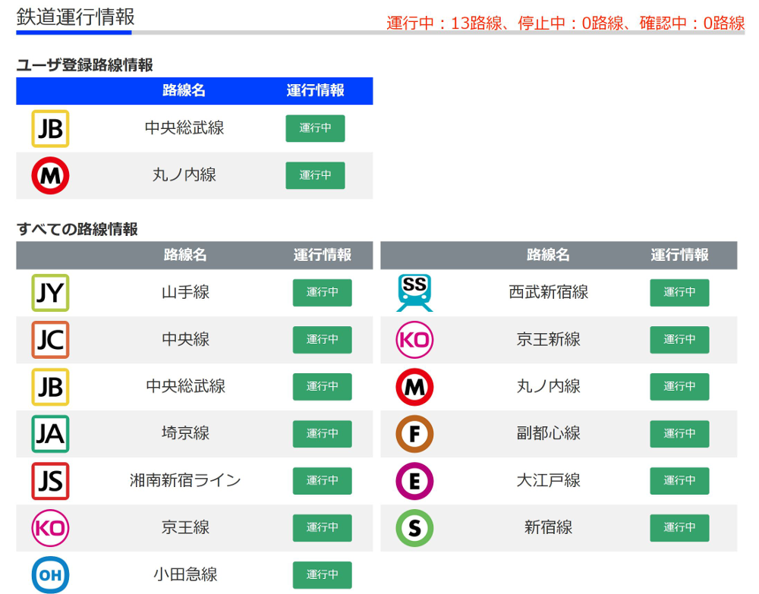Click 運行中 button for user-registered 丸ノ内線
This screenshot has height=594, width=759.
pos(315,175)
